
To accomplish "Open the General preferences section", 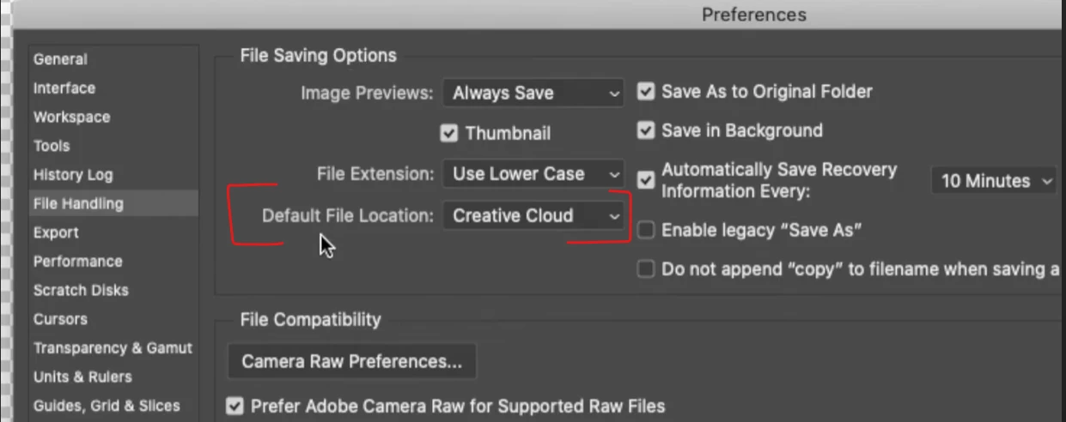I will (x=60, y=59).
